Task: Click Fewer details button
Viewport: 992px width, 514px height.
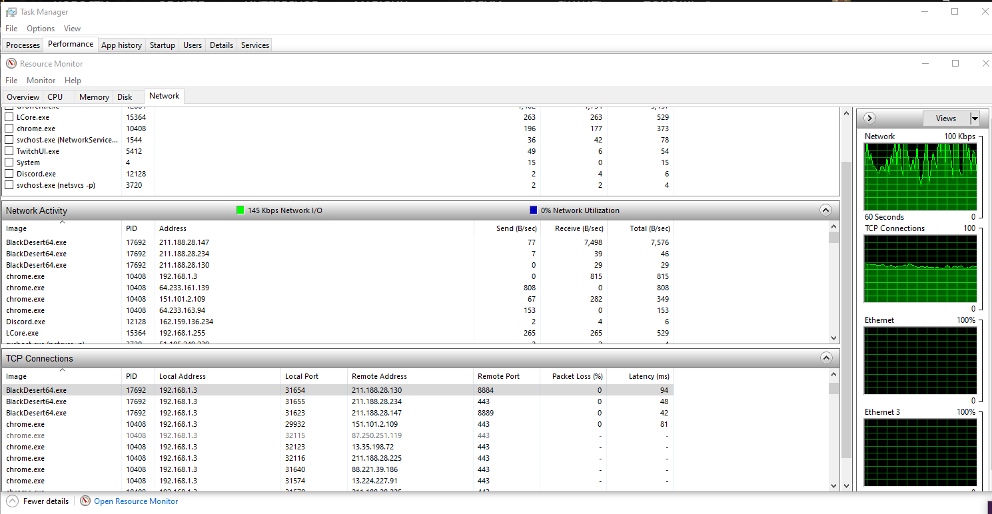Action: [38, 501]
